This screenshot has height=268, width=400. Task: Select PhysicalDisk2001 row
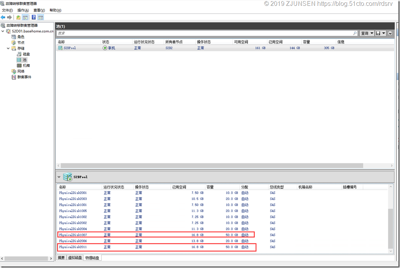coord(222,193)
